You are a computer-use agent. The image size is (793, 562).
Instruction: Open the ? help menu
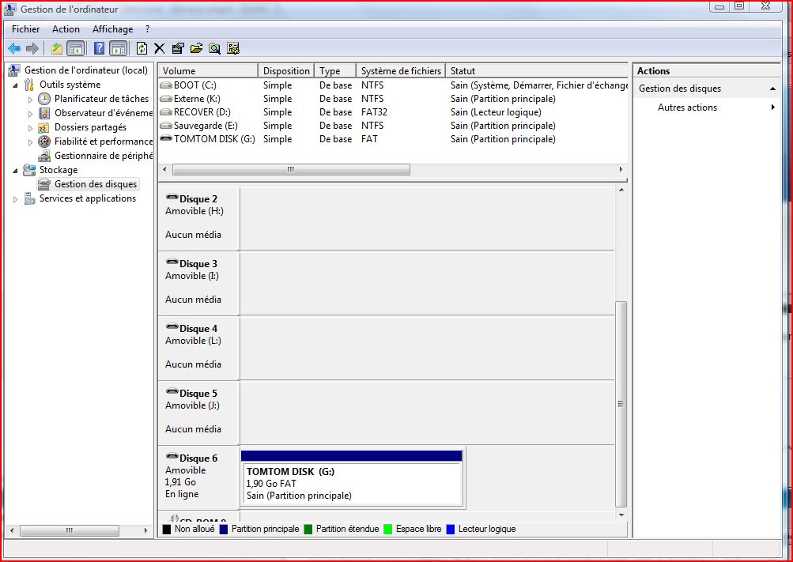pos(147,29)
